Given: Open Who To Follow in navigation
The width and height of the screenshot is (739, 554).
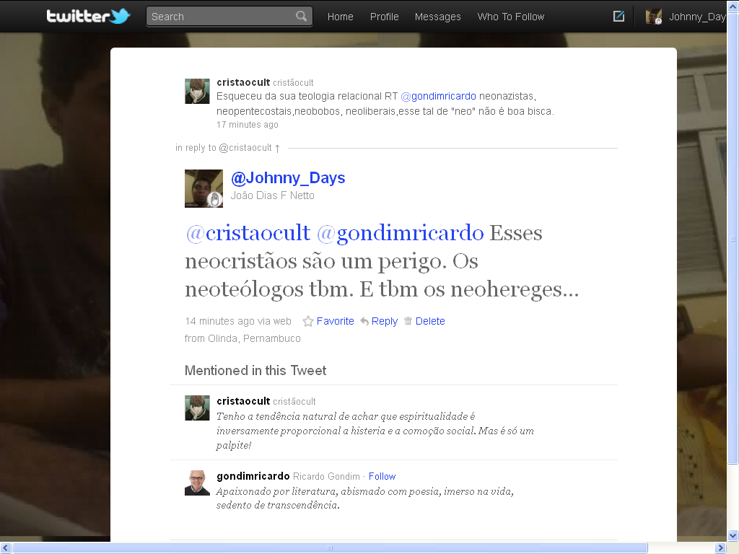Looking at the screenshot, I should 511,17.
